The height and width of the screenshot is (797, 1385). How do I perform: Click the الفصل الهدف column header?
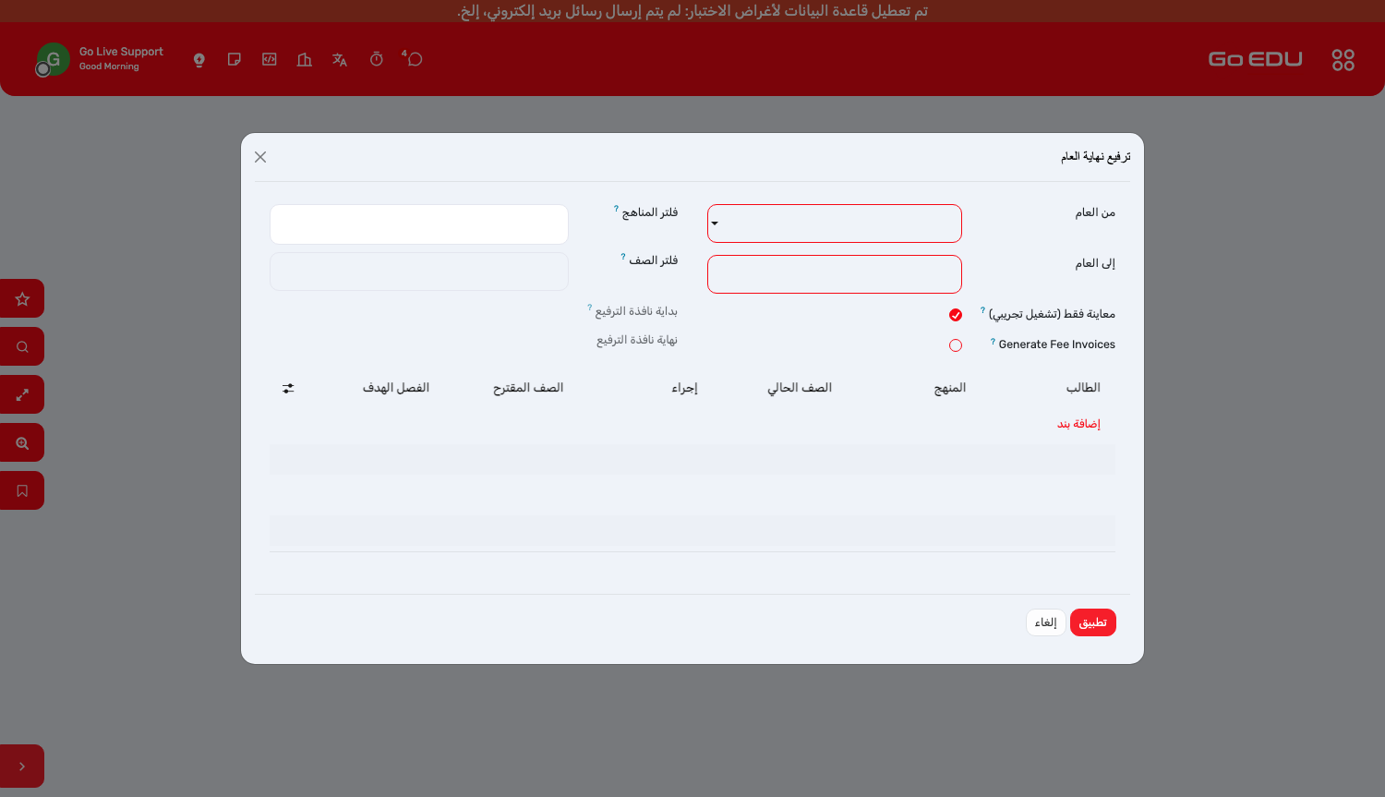(396, 388)
